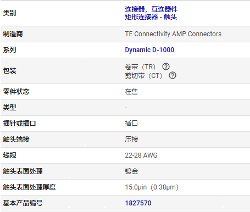The width and height of the screenshot is (250, 212).
Task: Open the Dynamic D-1000 series link
Action: coord(149,50)
